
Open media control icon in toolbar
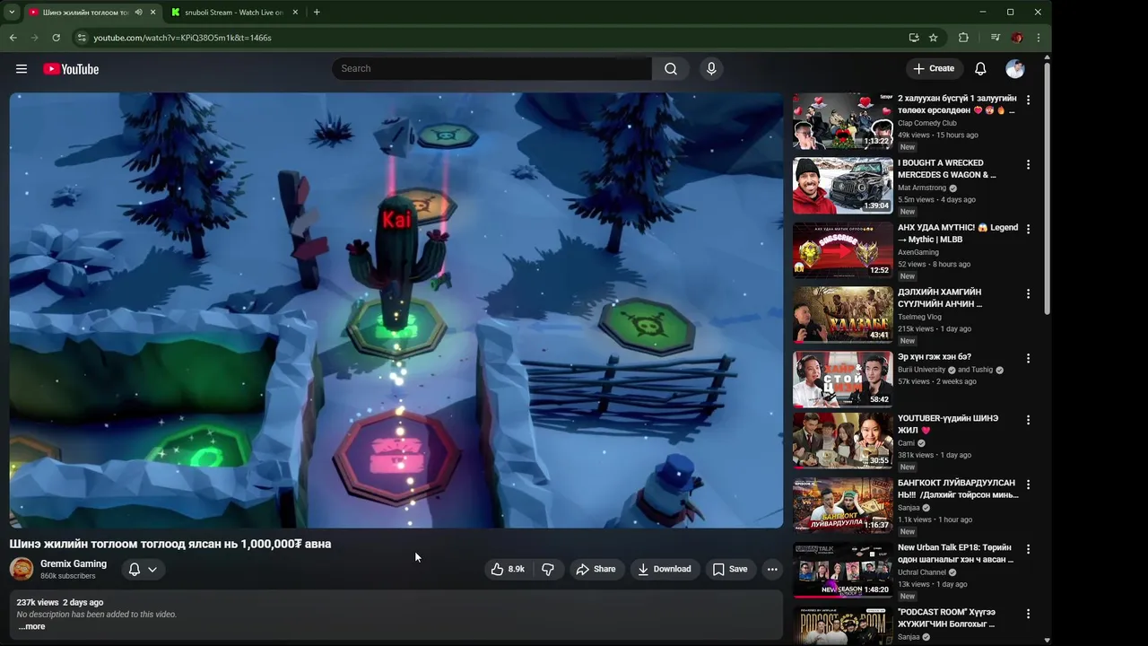point(996,38)
